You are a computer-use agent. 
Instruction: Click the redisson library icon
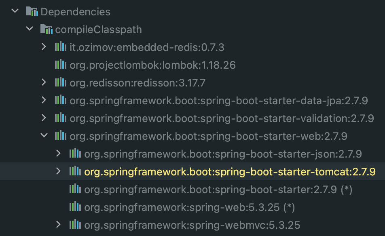(61, 82)
